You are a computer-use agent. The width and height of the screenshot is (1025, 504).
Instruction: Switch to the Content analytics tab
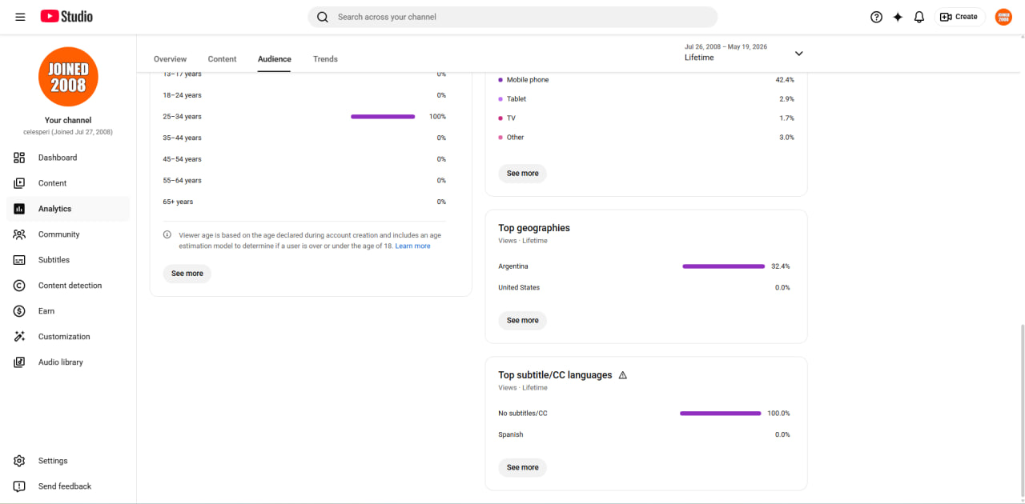point(222,59)
